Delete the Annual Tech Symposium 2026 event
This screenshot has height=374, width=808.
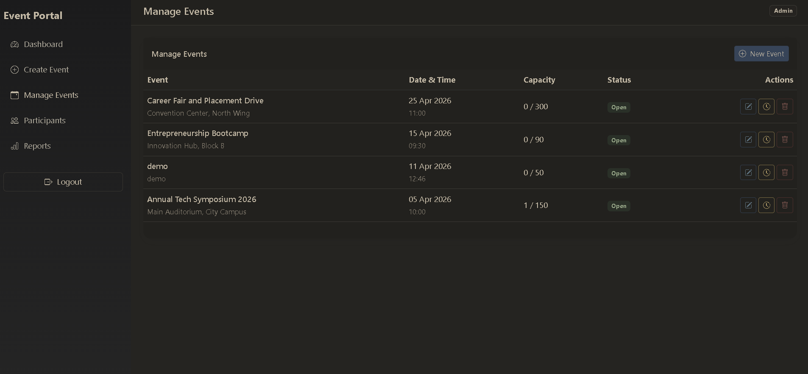click(x=785, y=205)
